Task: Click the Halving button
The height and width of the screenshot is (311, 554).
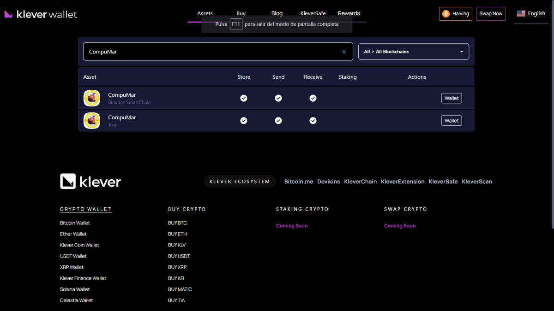Action: tap(456, 14)
